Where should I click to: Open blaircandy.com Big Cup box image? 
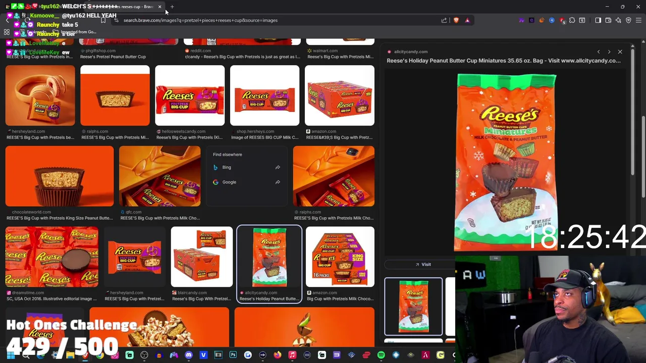[202, 257]
